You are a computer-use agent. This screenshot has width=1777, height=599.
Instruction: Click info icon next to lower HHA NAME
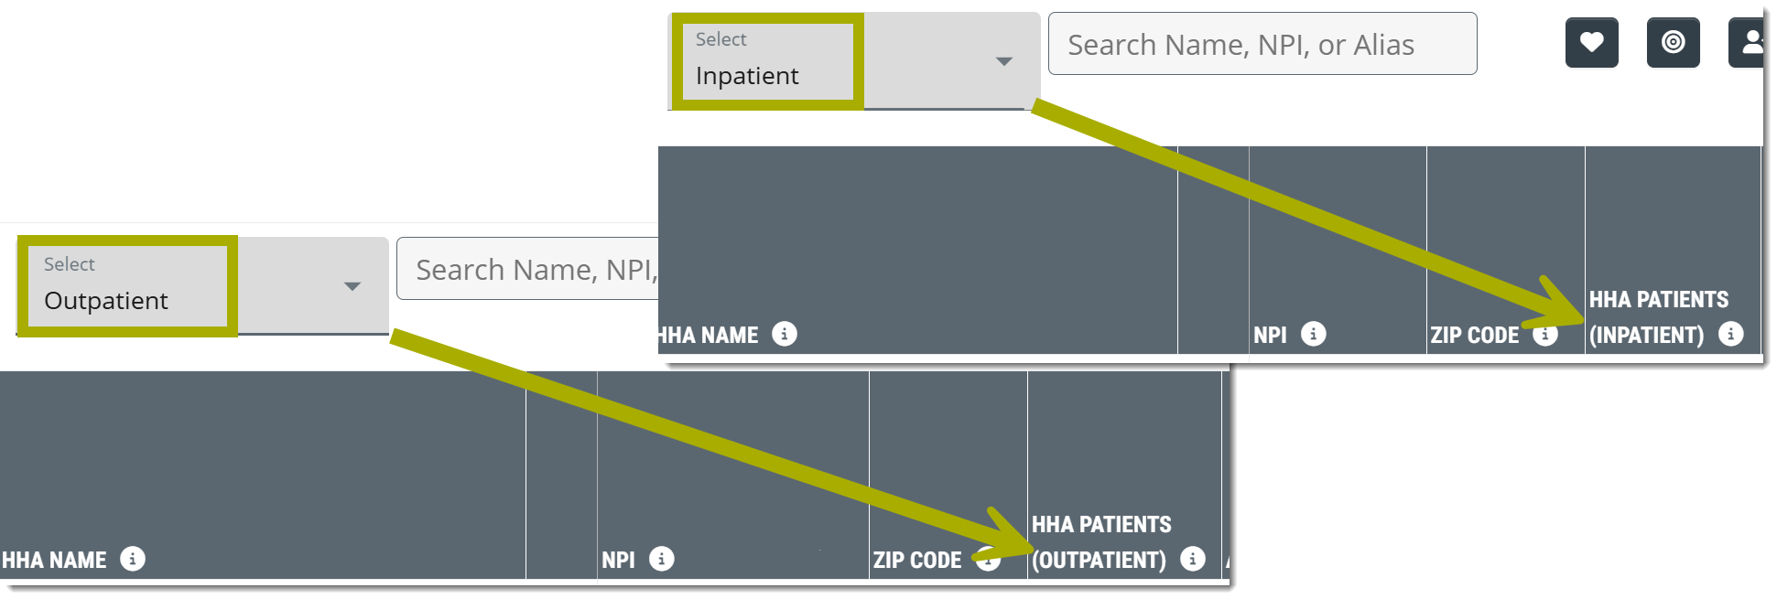click(x=133, y=559)
